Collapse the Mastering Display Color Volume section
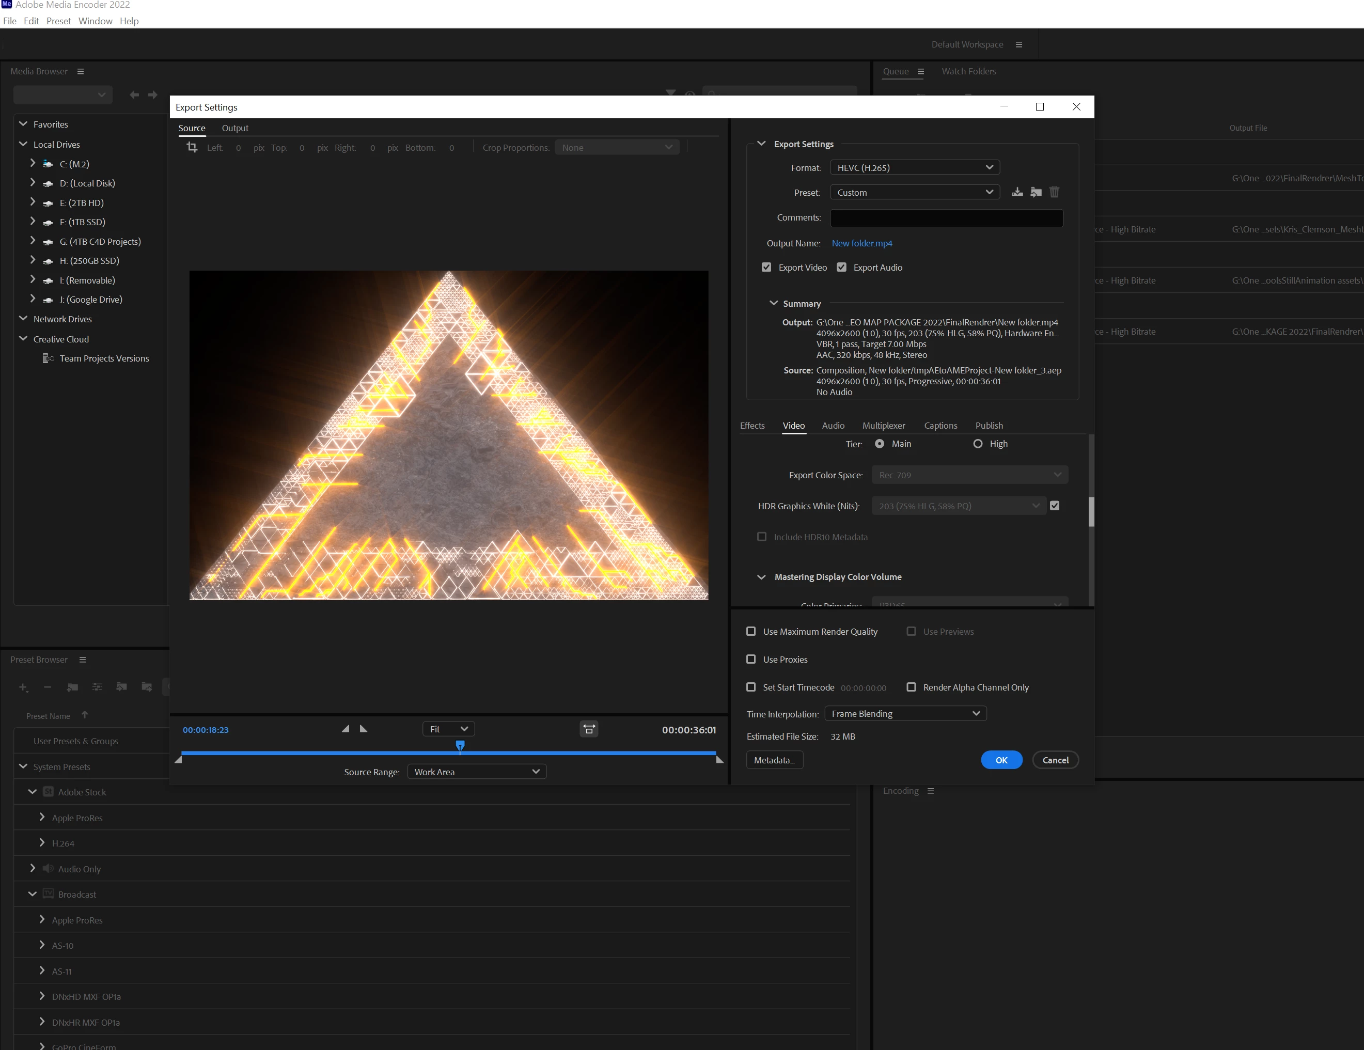The width and height of the screenshot is (1364, 1050). click(x=761, y=576)
